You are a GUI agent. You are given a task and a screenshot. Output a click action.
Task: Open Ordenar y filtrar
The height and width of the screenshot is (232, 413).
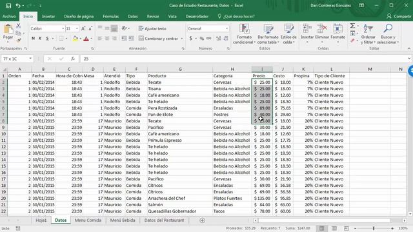click(x=368, y=34)
